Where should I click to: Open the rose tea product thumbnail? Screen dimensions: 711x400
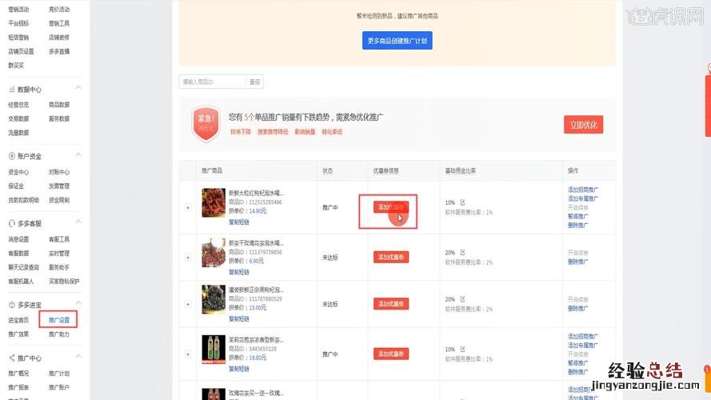[214, 253]
